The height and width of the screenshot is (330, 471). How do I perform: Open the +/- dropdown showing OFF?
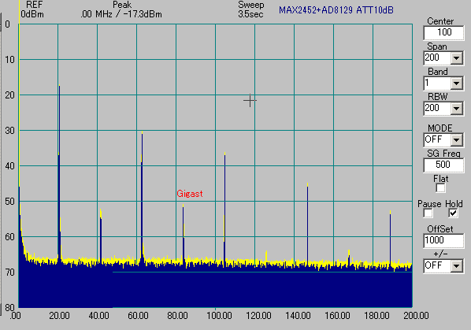[x=456, y=266]
